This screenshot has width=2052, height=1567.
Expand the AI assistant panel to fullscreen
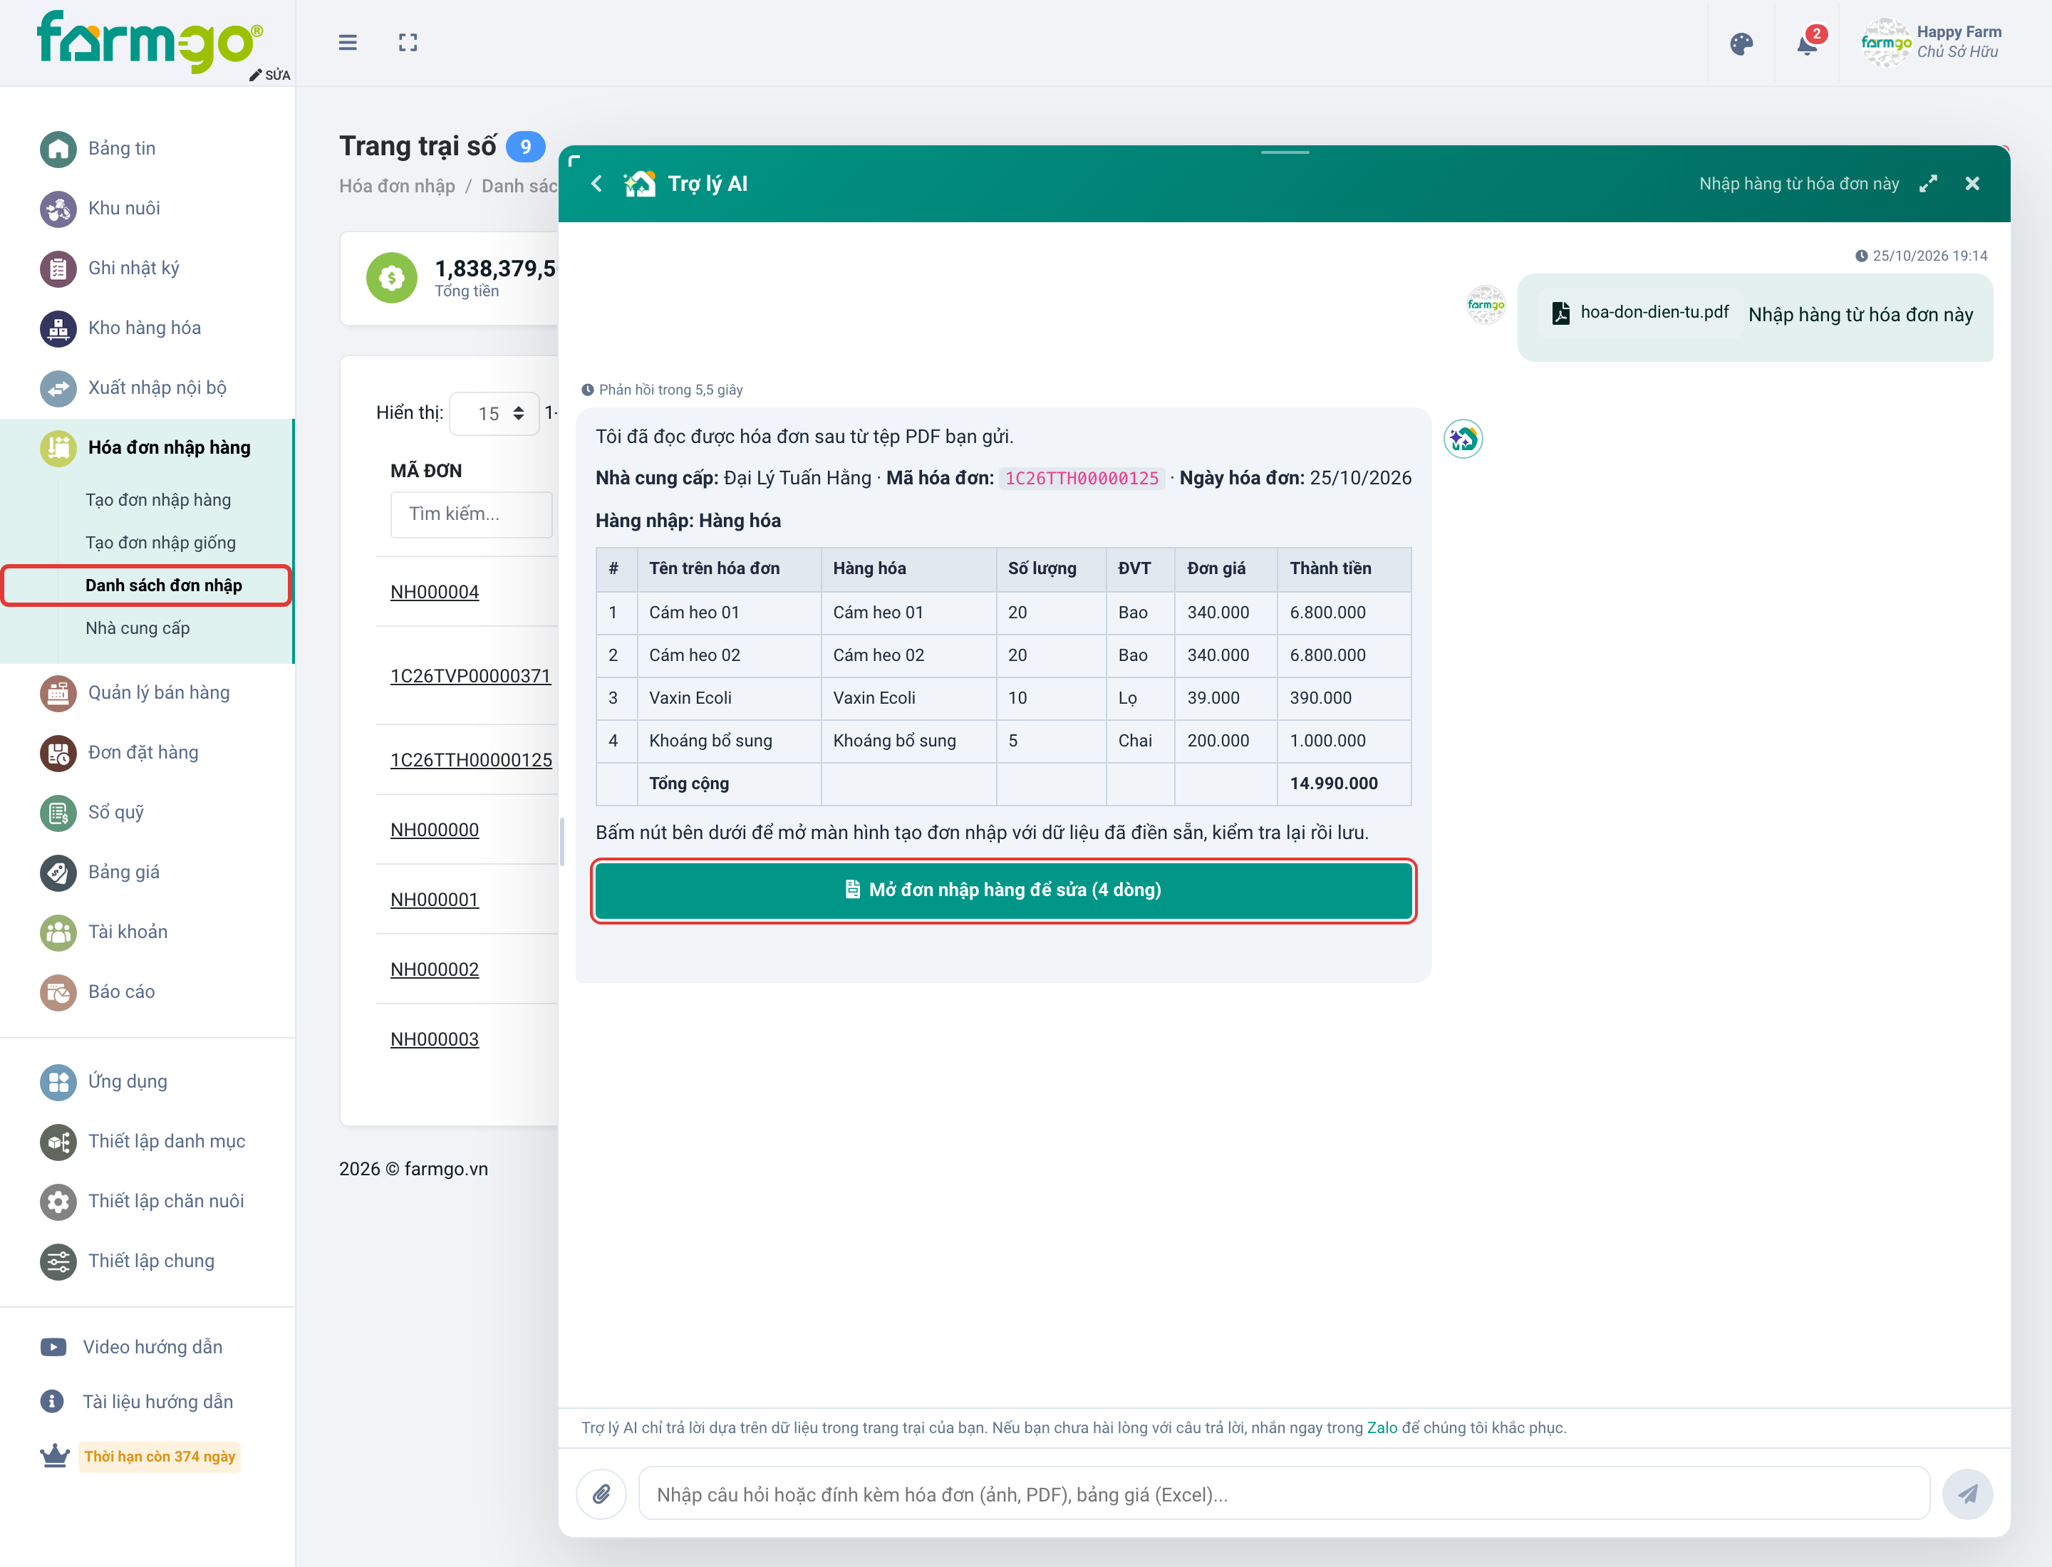click(1928, 184)
